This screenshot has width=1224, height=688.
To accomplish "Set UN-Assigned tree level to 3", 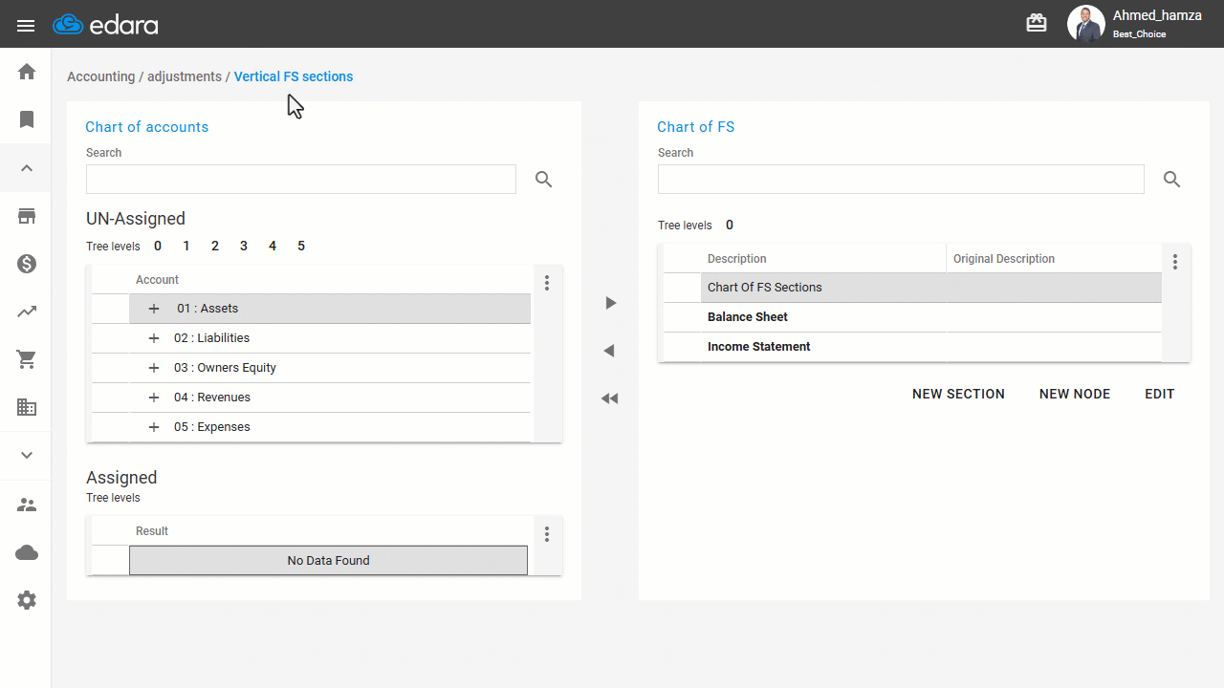I will tap(244, 247).
